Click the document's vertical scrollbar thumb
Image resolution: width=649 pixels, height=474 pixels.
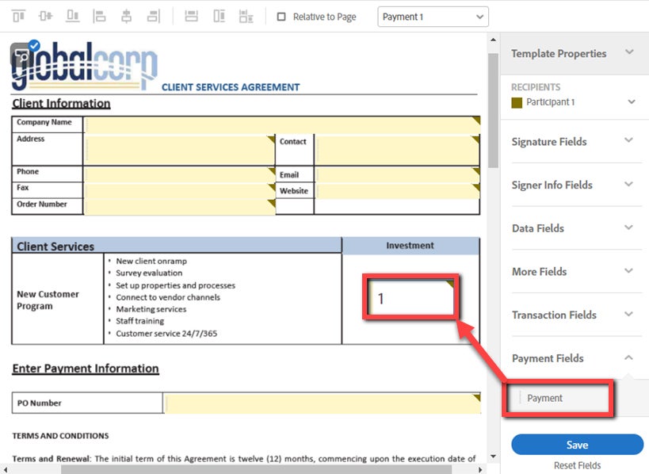[493, 103]
